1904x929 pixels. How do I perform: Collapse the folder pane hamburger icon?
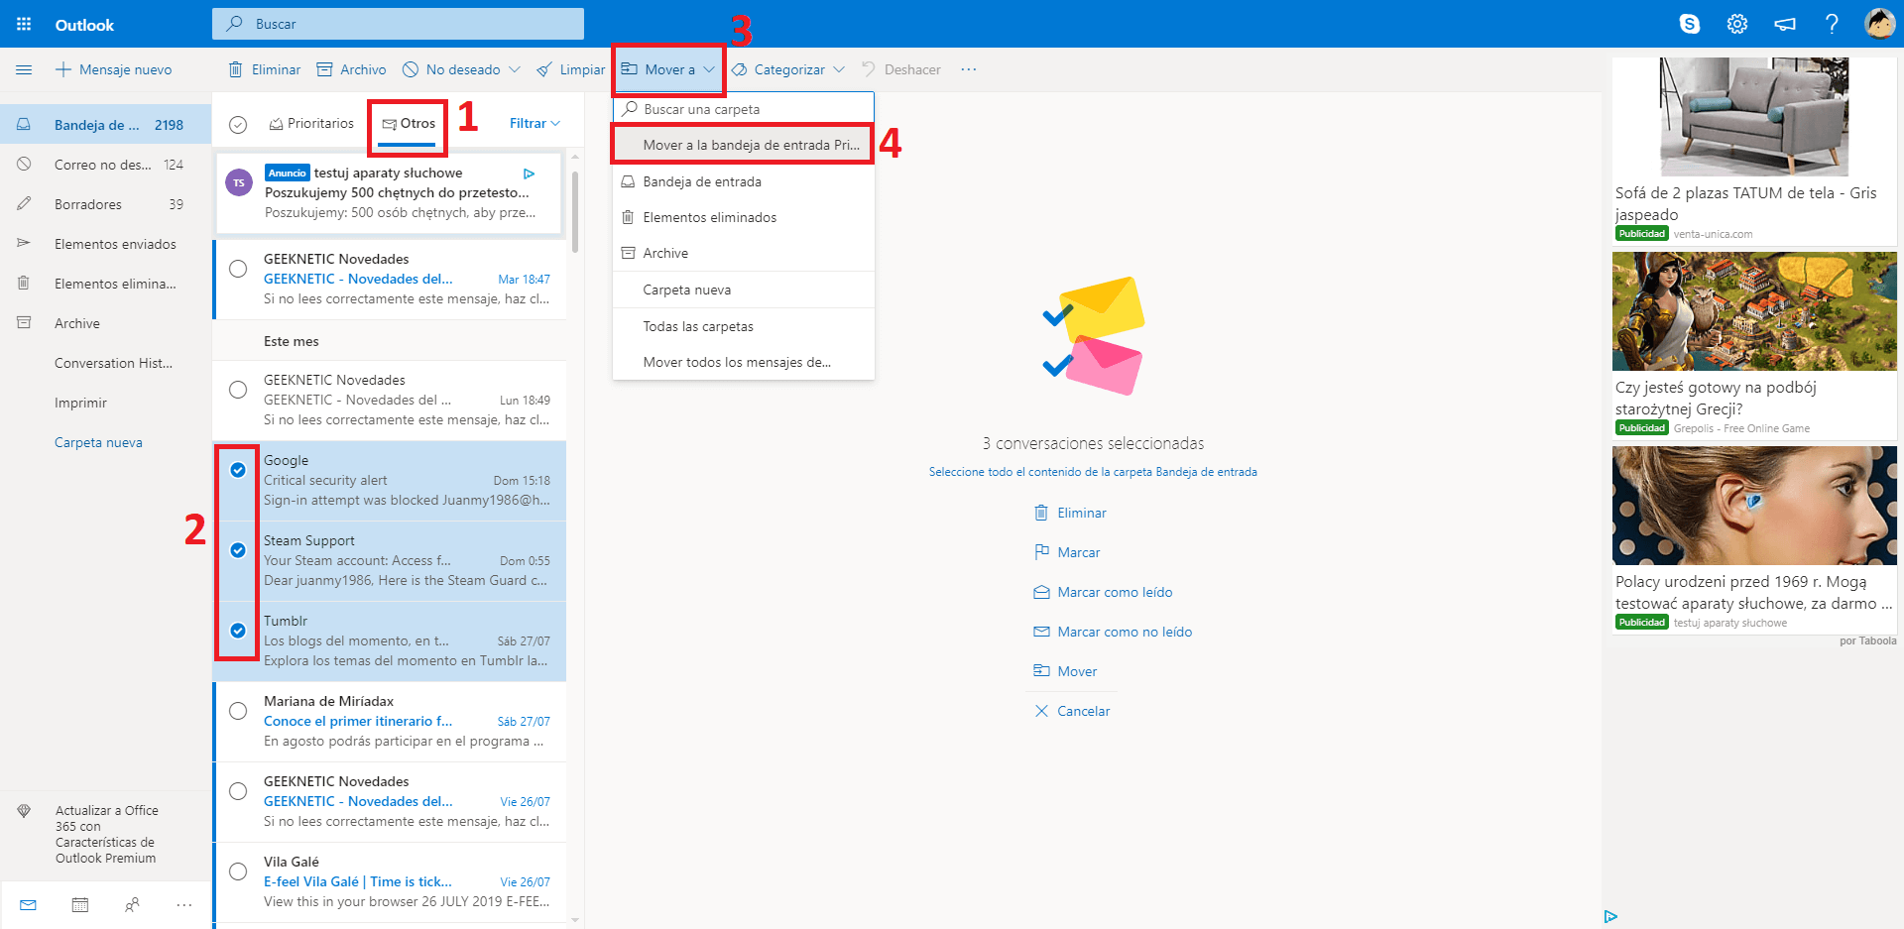click(x=24, y=69)
